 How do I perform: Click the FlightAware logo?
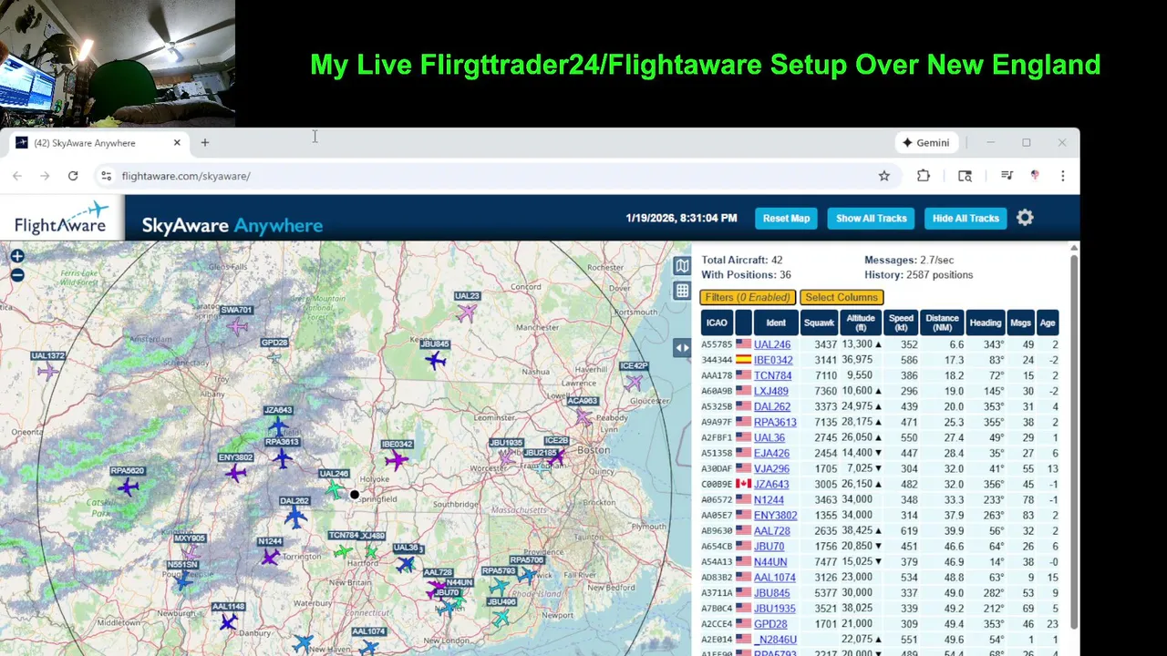61,218
